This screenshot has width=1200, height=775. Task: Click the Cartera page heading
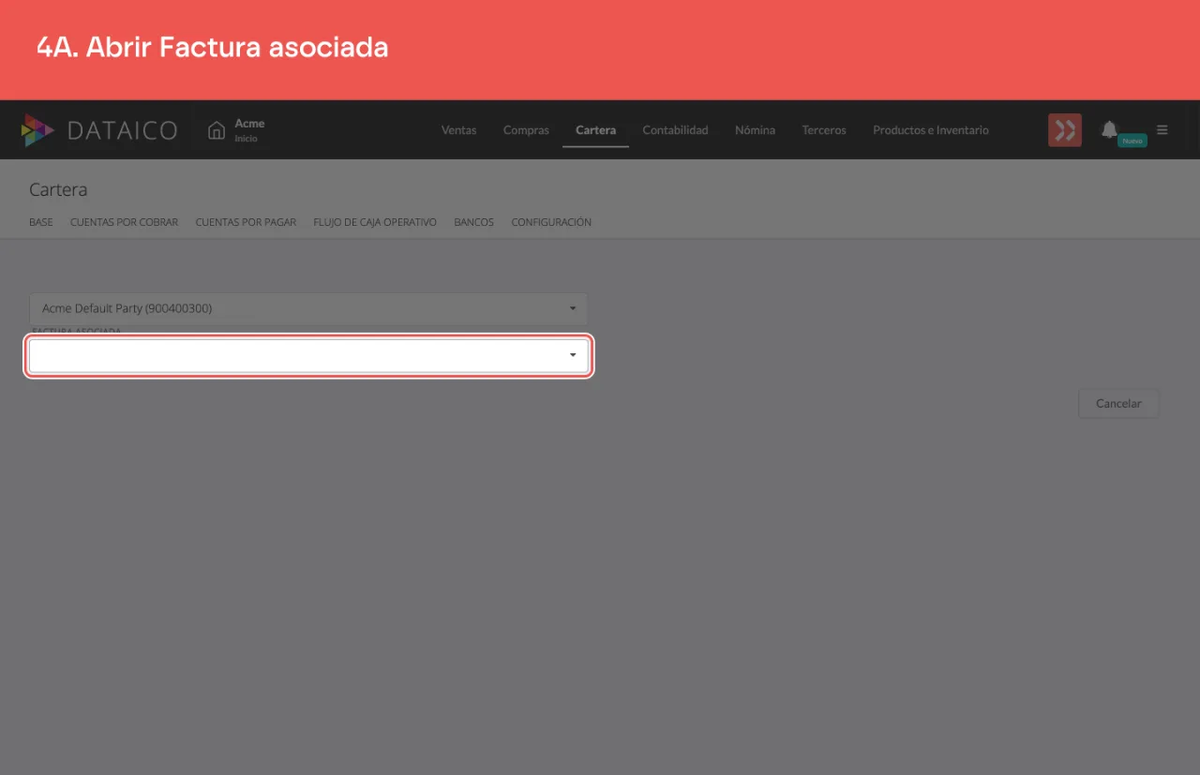click(x=58, y=189)
